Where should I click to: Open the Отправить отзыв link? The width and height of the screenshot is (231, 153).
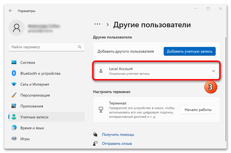(x=117, y=143)
